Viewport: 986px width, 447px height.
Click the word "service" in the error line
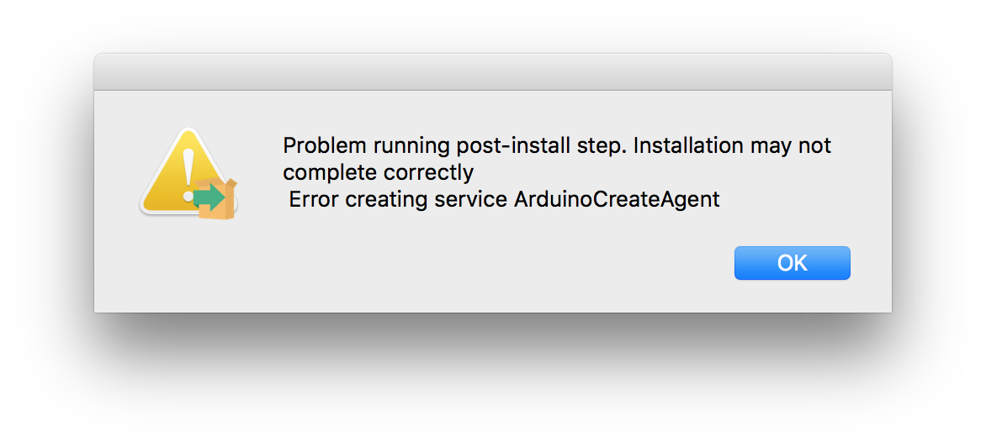(475, 200)
